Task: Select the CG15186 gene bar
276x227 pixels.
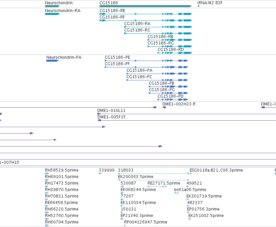Action: [146, 6]
